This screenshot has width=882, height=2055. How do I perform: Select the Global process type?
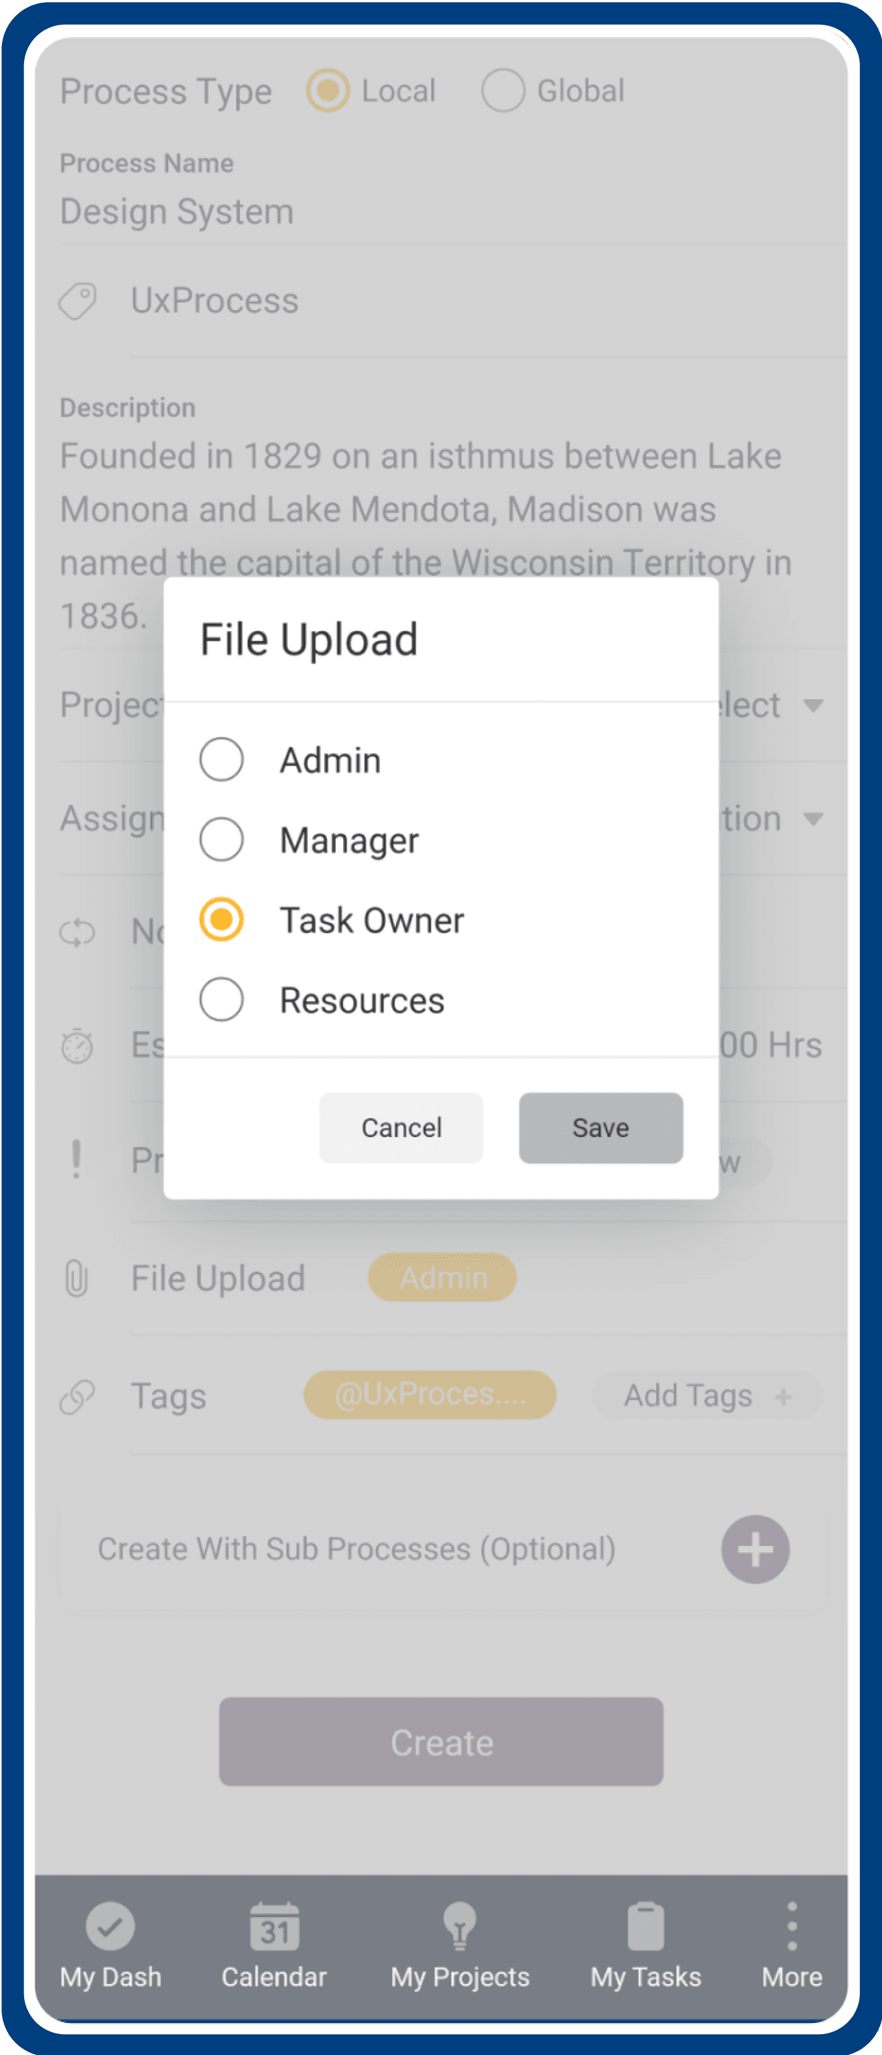coord(503,90)
